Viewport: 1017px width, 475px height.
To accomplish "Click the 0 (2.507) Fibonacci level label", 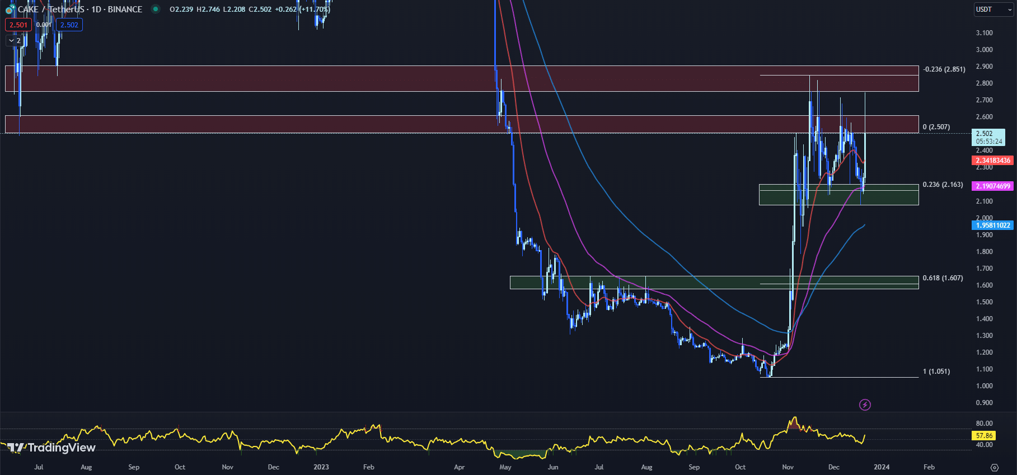I will [x=936, y=127].
